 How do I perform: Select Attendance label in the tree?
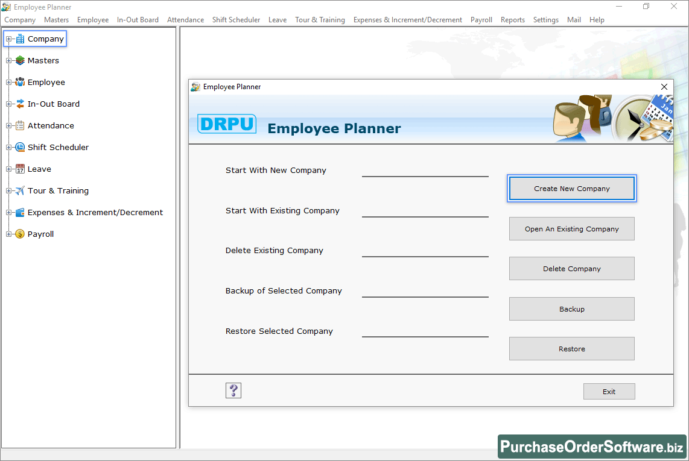click(51, 125)
